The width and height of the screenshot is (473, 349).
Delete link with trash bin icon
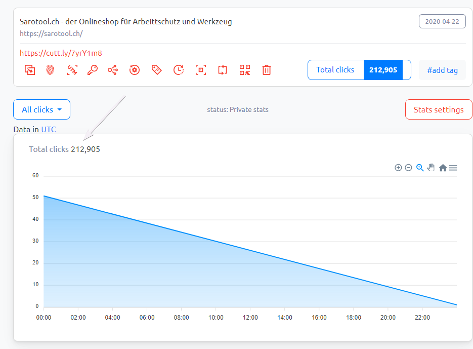point(267,70)
